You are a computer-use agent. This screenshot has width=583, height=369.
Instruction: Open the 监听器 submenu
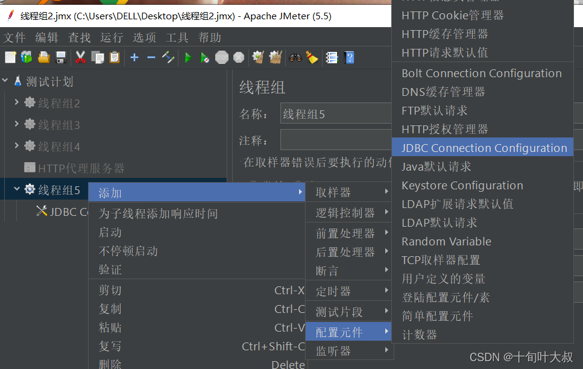click(349, 351)
